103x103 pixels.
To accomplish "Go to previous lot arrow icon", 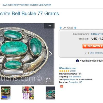I will tap(61, 28).
